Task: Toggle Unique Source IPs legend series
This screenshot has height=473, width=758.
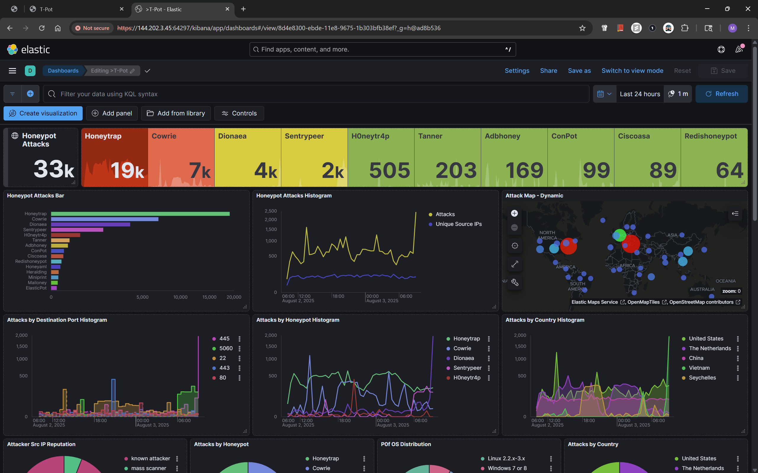Action: 459,224
